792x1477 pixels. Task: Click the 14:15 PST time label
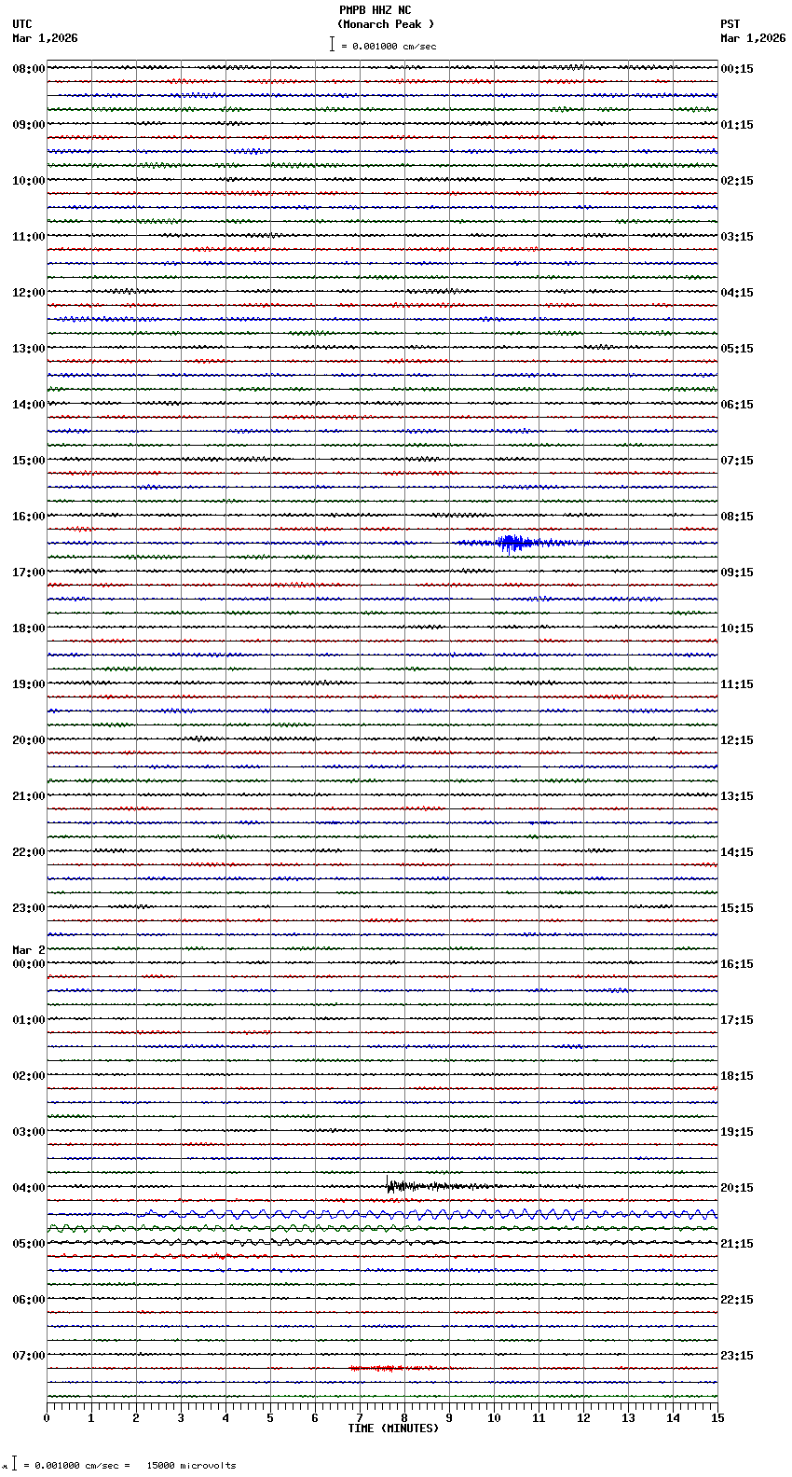pyautogui.click(x=737, y=852)
